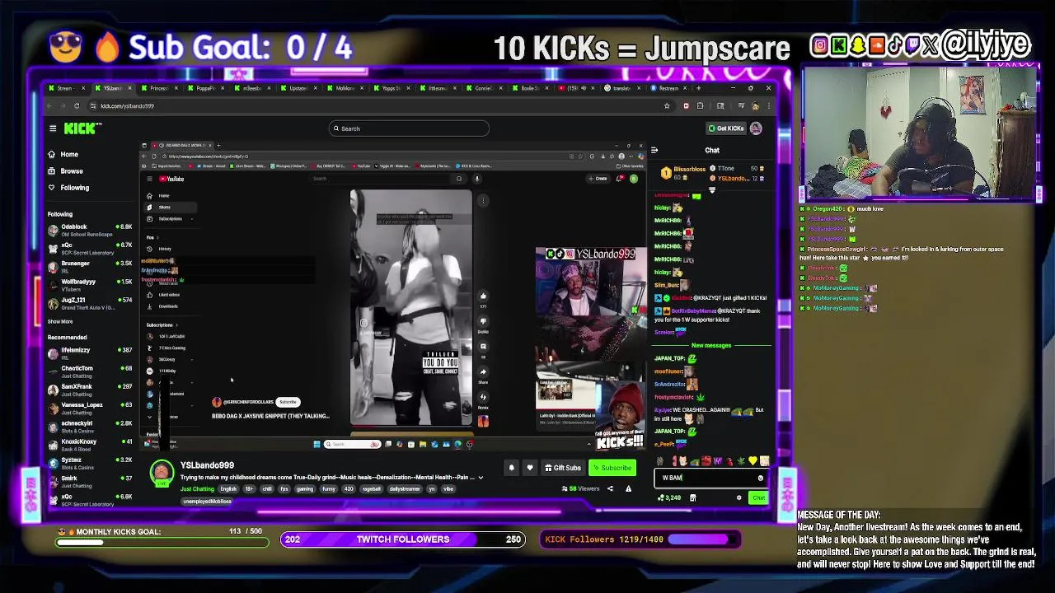Open chat settings gear icon
1055x593 pixels.
pyautogui.click(x=738, y=497)
